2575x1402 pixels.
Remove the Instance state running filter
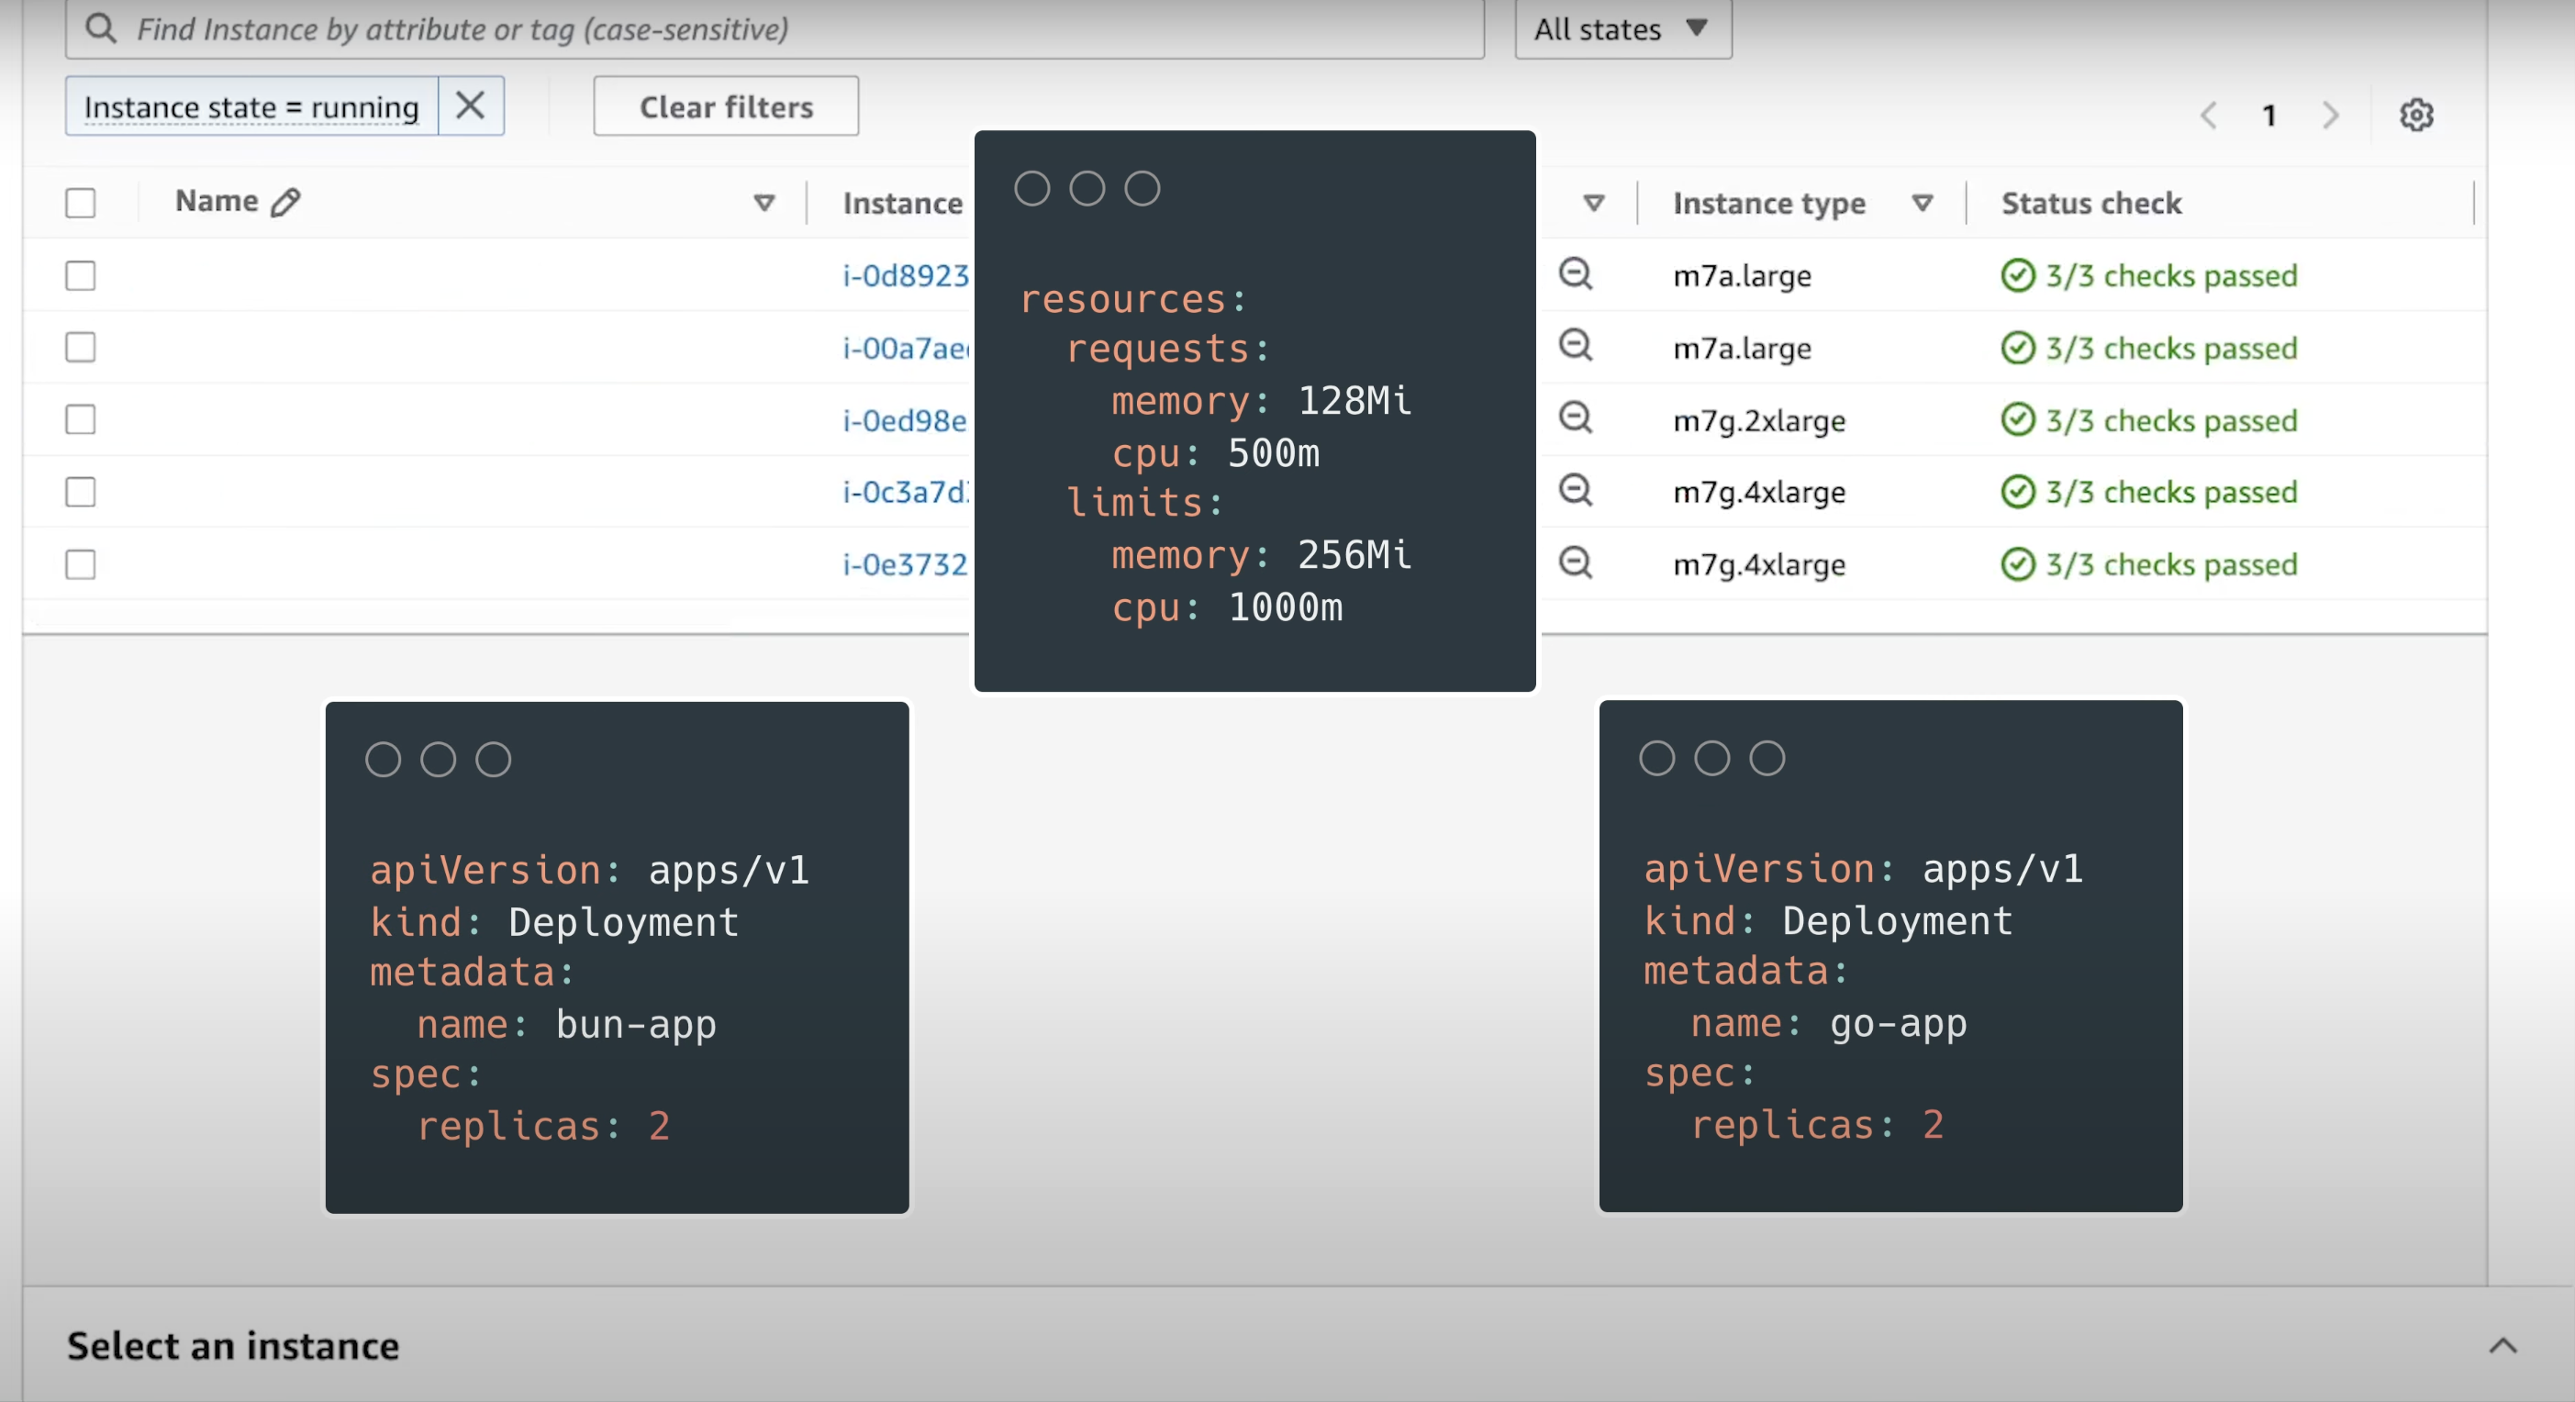tap(470, 106)
